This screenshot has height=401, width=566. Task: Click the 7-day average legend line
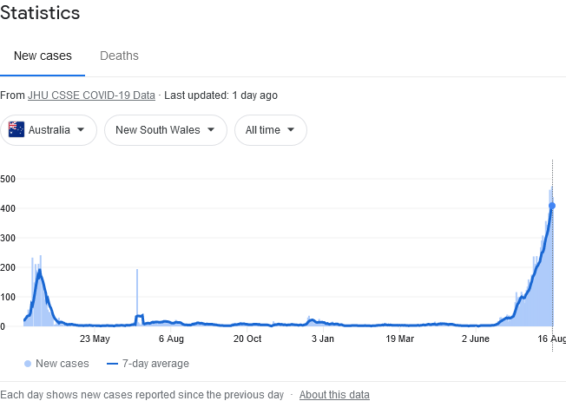[112, 364]
